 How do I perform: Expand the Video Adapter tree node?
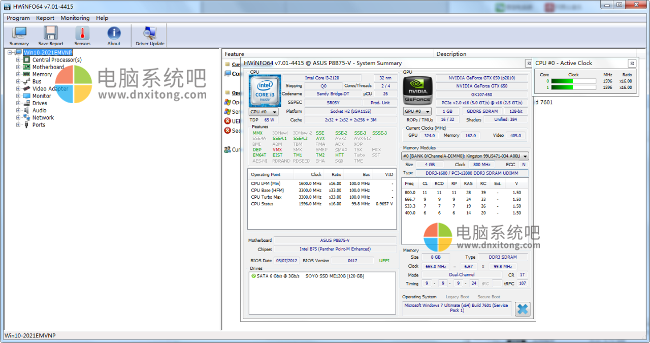(18, 88)
